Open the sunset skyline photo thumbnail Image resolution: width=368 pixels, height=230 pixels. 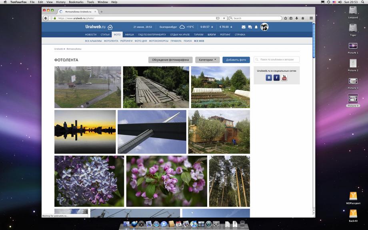pyautogui.click(x=85, y=132)
